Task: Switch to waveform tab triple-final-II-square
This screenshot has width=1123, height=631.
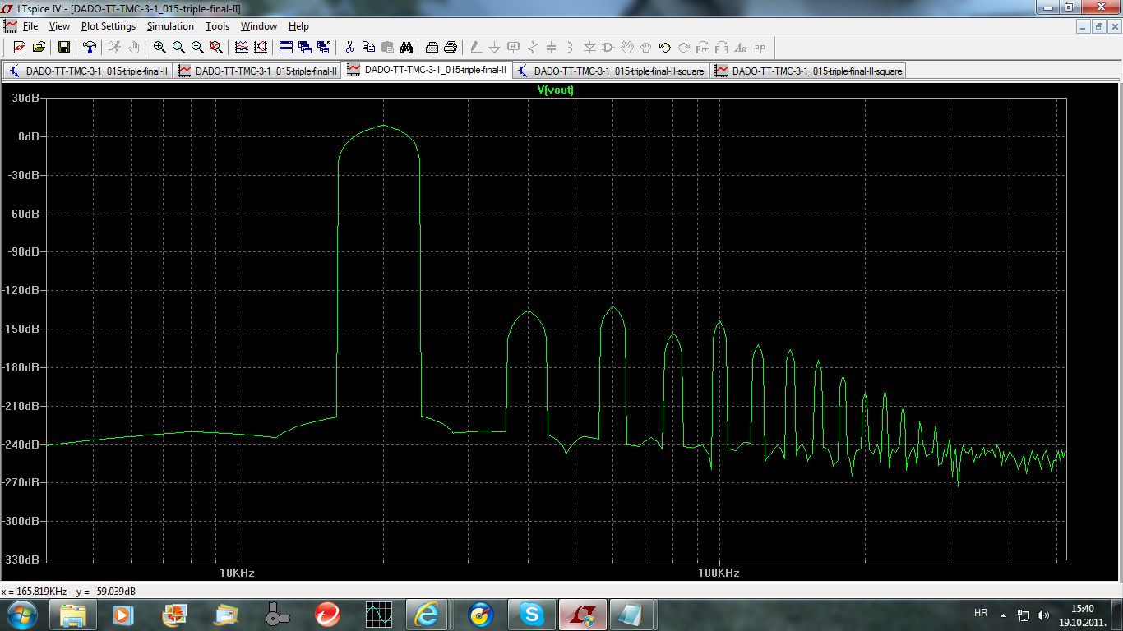Action: [809, 71]
